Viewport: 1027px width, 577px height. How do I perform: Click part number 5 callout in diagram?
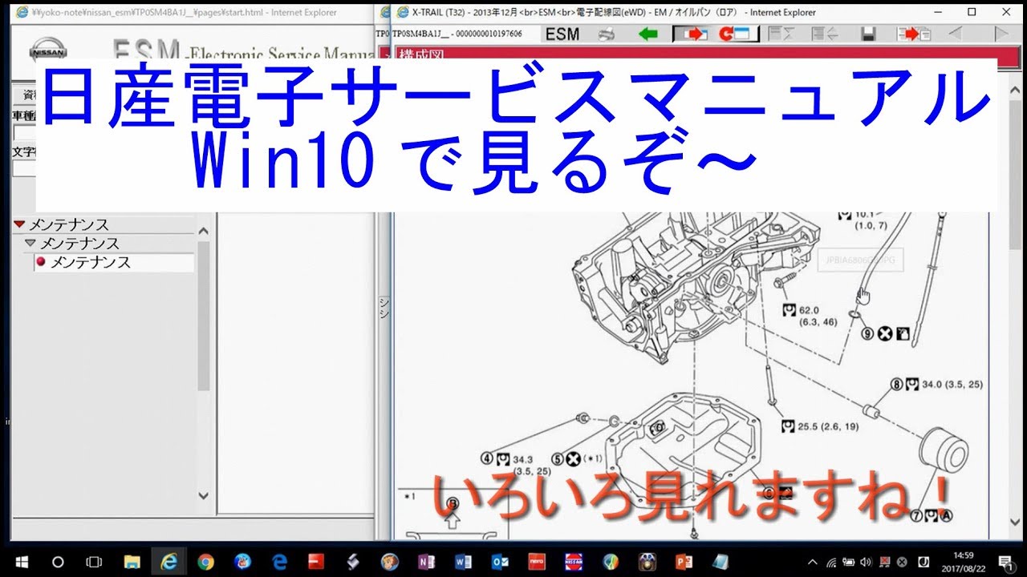tap(557, 458)
